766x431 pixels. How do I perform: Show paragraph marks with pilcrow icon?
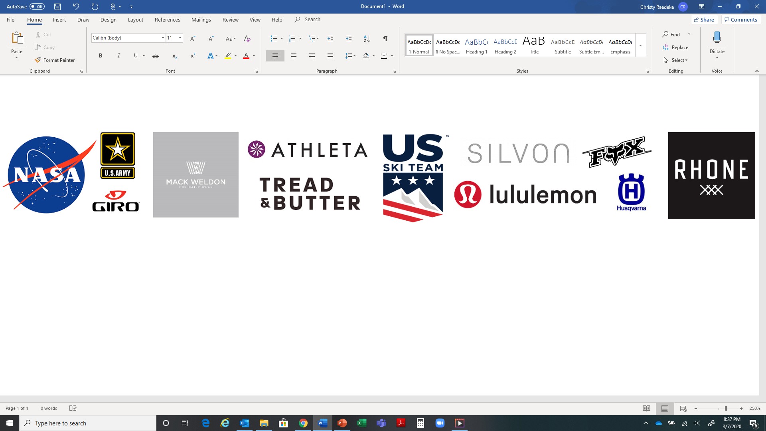click(385, 38)
